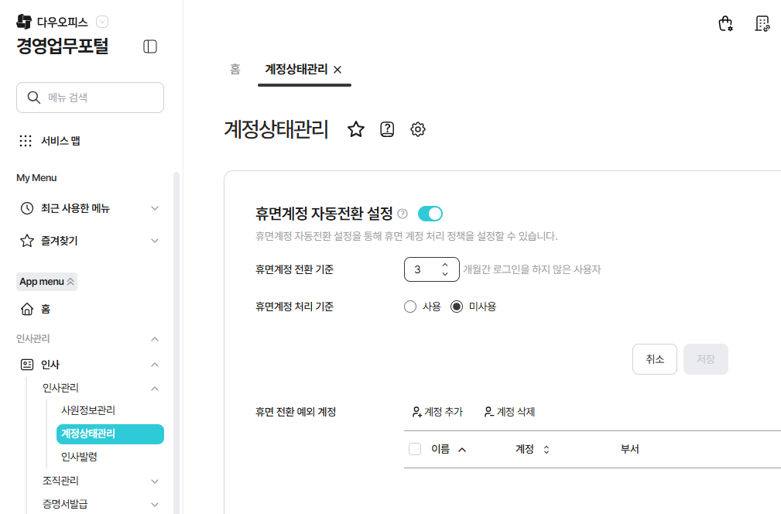Add 계정상태관리 to favorites with star icon
781x514 pixels.
click(x=356, y=129)
